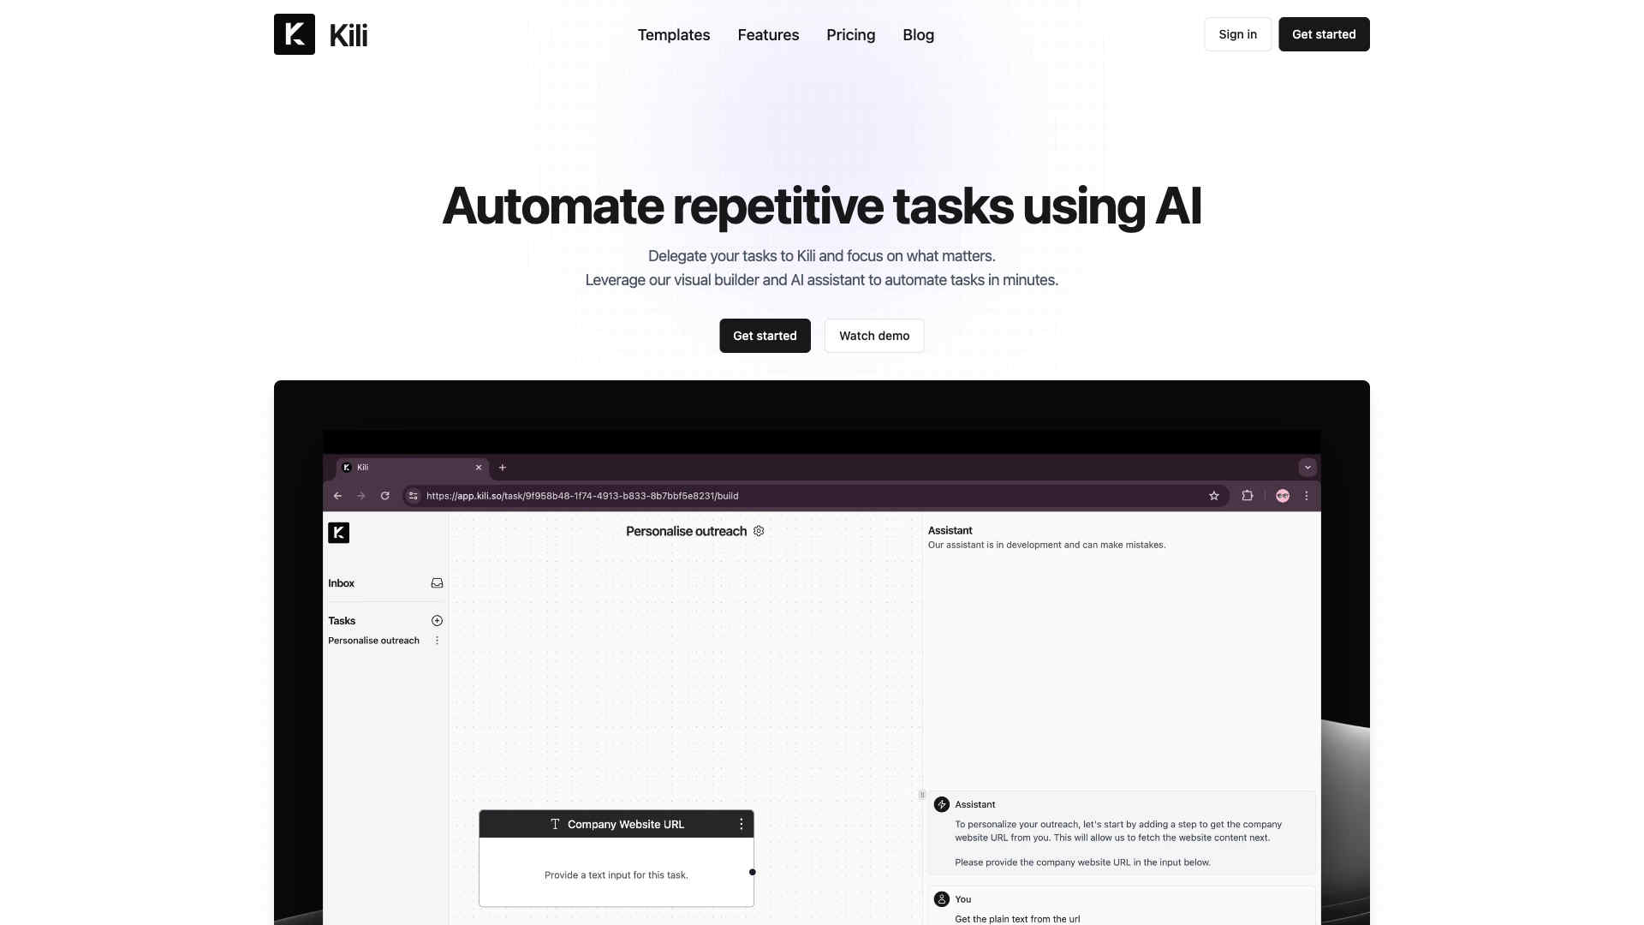Click the browser overflow menu chevron
Image resolution: width=1644 pixels, height=925 pixels.
tap(1307, 467)
